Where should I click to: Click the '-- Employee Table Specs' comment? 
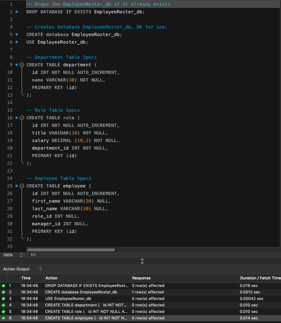(59, 178)
